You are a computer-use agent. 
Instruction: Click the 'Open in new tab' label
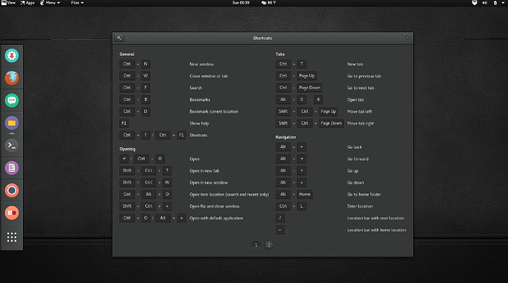click(x=205, y=171)
